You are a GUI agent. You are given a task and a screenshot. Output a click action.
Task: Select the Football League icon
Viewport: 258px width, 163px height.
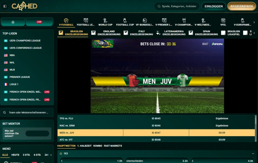click(86, 20)
